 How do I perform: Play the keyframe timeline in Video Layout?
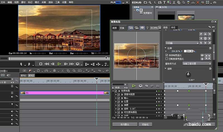pyautogui.click(x=134, y=86)
